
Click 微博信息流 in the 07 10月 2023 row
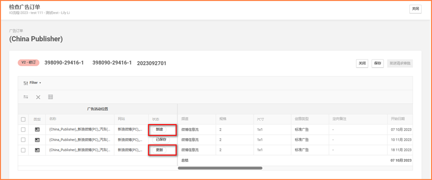coord(190,129)
